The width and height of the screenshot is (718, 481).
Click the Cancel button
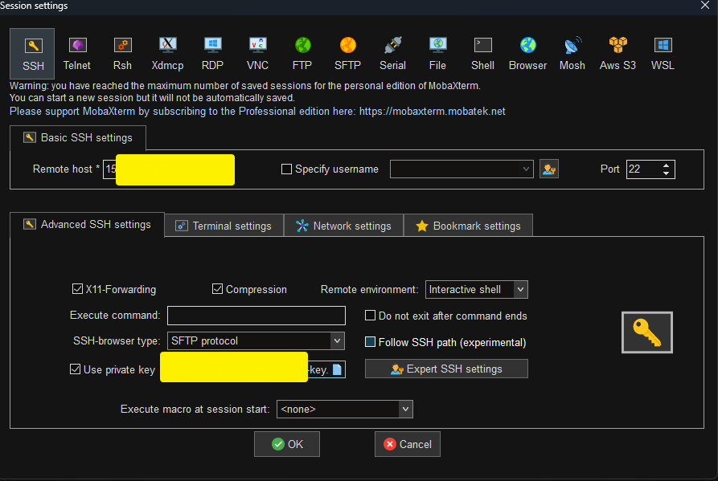point(408,444)
